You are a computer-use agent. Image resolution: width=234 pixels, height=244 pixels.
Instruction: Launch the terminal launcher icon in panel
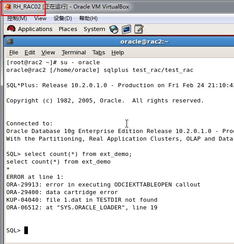[x=126, y=29]
